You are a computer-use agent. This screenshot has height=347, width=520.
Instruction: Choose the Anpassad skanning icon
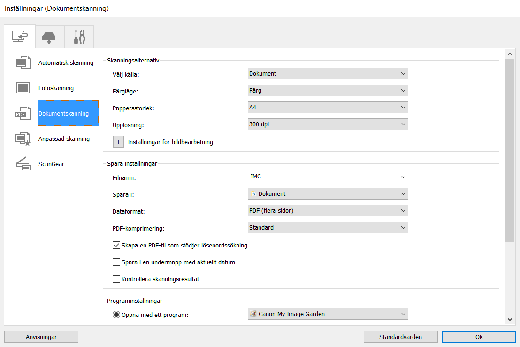(x=23, y=139)
